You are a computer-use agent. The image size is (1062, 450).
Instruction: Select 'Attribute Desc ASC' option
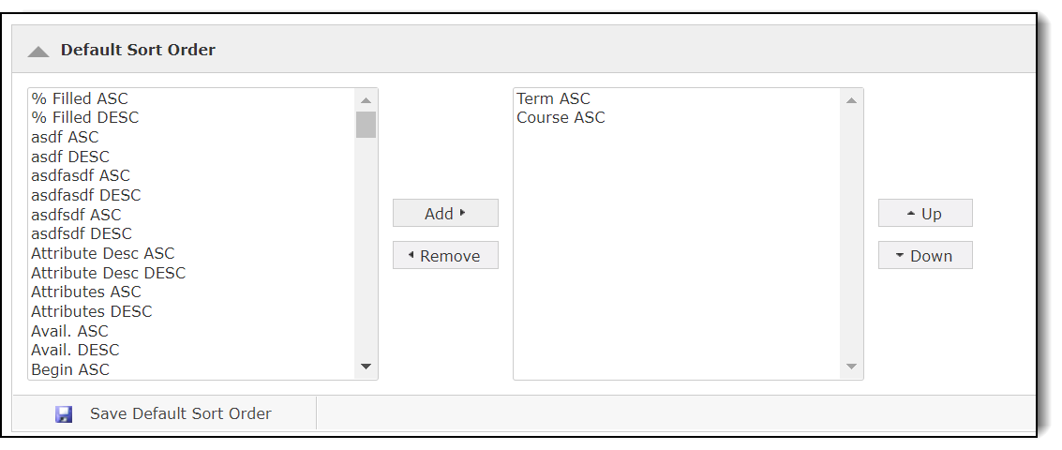(103, 253)
